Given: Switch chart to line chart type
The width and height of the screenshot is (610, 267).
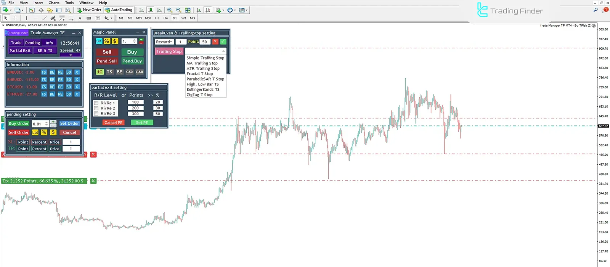Looking at the screenshot, I should point(159,10).
